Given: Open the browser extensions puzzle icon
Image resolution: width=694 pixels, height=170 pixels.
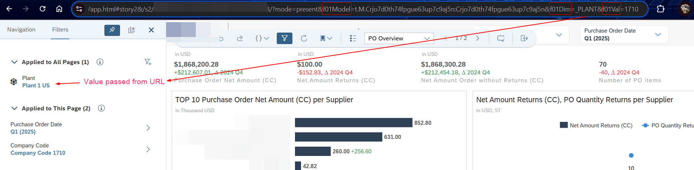Looking at the screenshot, I should [x=661, y=9].
